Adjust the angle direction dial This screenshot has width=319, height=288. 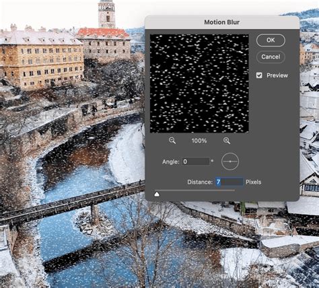pyautogui.click(x=230, y=161)
